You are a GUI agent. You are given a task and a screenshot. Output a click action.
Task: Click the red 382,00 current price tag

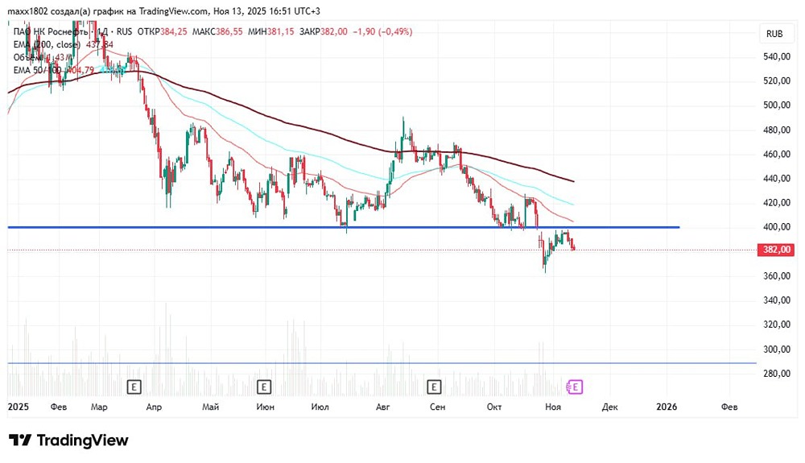[777, 250]
